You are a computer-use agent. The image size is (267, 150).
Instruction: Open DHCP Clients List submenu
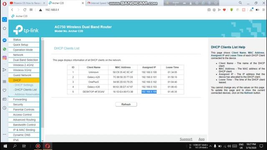(25, 90)
